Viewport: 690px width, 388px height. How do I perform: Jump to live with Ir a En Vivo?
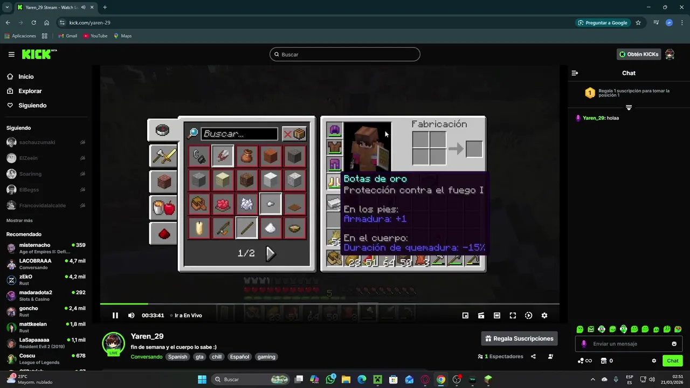tap(186, 315)
